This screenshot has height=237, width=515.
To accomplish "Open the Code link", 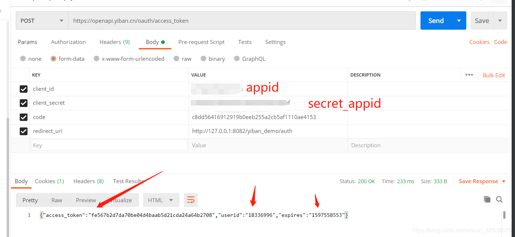I will pyautogui.click(x=500, y=42).
